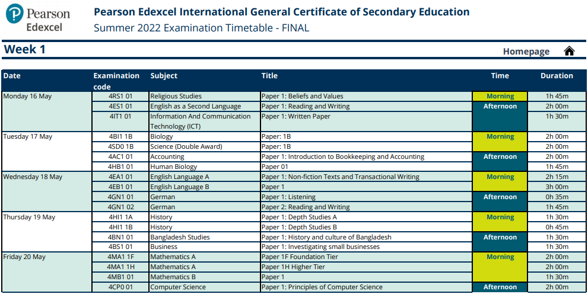Select exam code 4RS1 01
The width and height of the screenshot is (588, 294).
(x=120, y=96)
